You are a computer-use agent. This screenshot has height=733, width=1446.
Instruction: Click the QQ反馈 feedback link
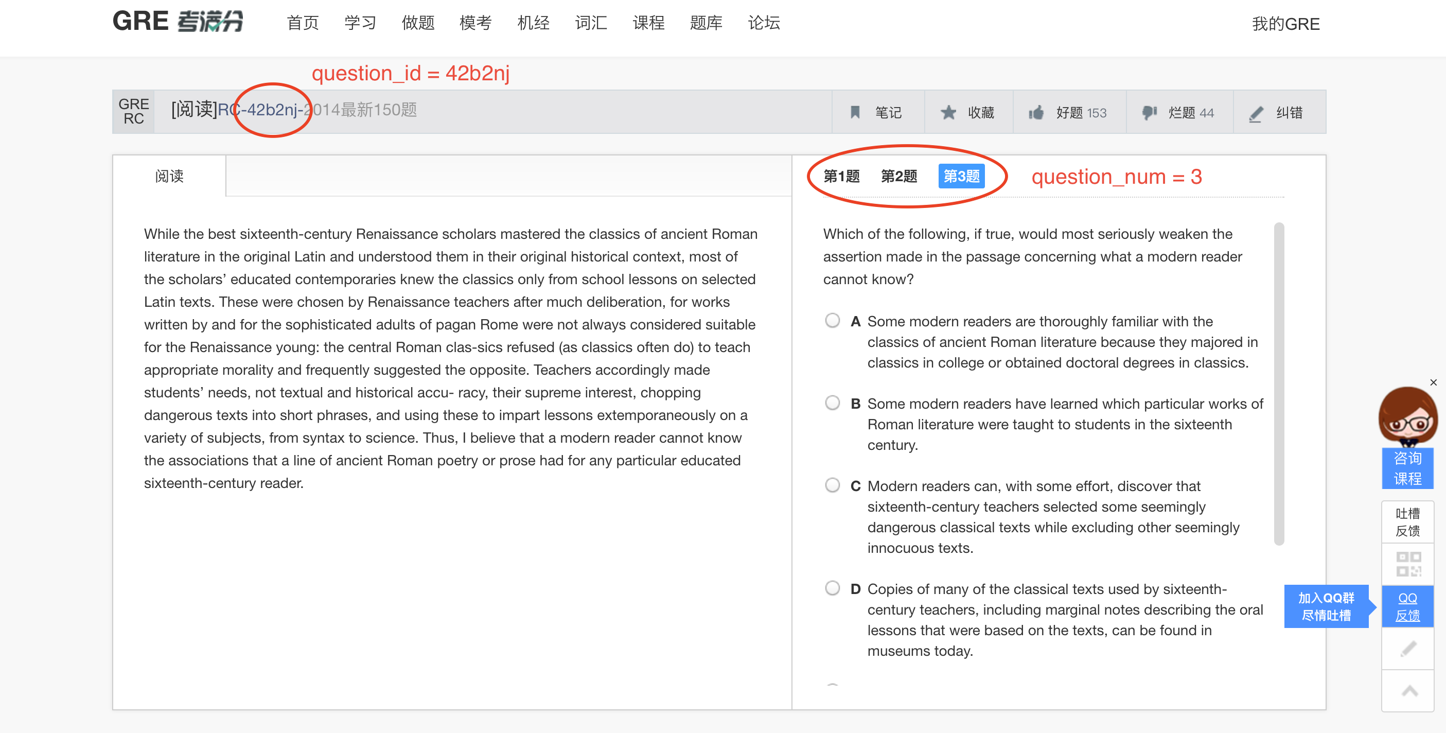[1407, 606]
